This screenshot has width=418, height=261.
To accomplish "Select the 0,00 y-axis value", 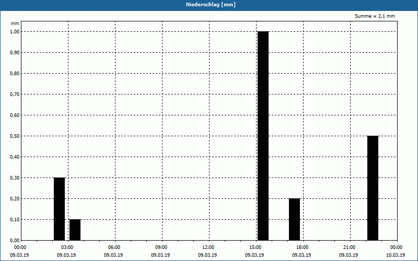I will pyautogui.click(x=15, y=241).
